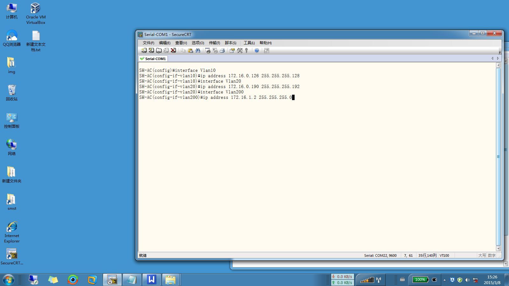Click the Windows Start button

[9, 280]
